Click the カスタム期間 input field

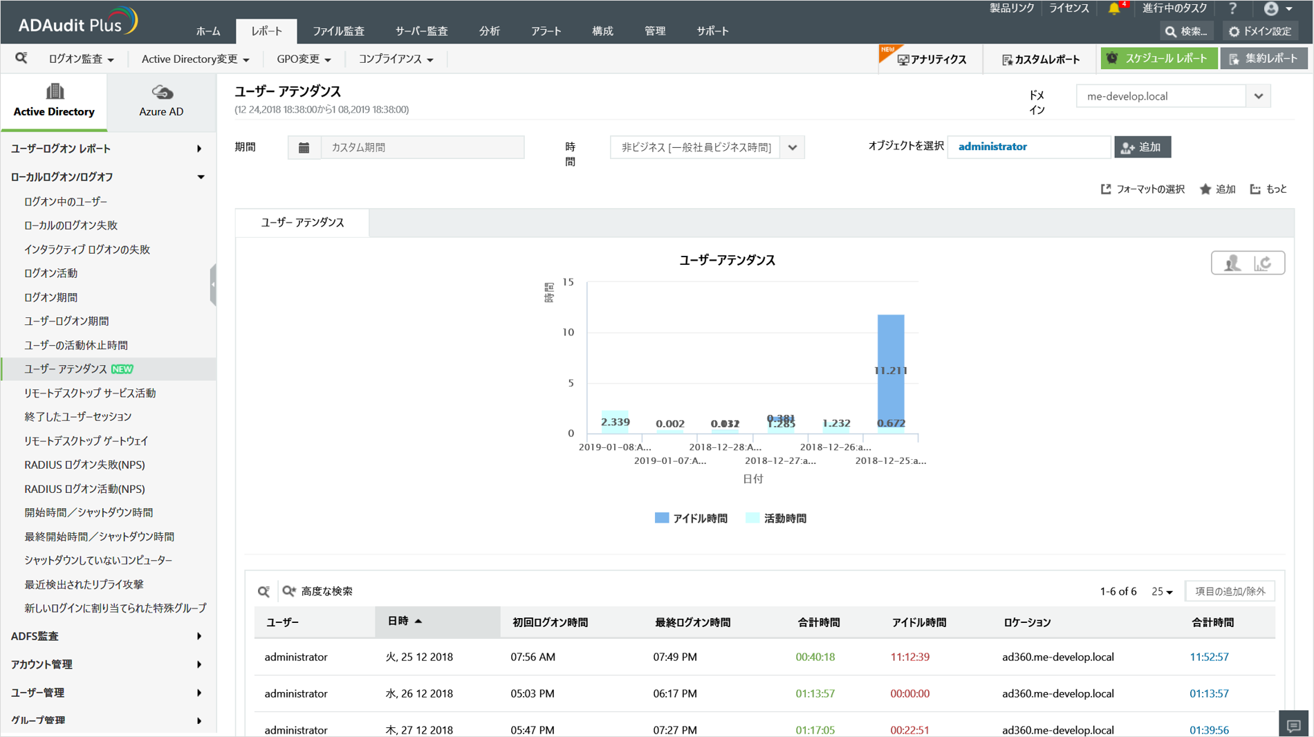tap(422, 147)
